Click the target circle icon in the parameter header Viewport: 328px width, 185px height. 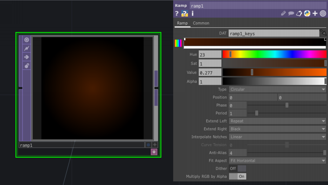(323, 14)
